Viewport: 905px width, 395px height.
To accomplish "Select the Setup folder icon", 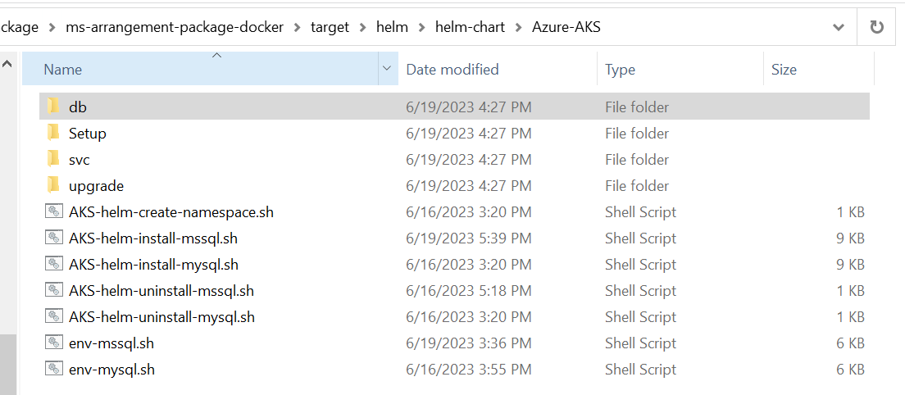I will click(x=53, y=133).
